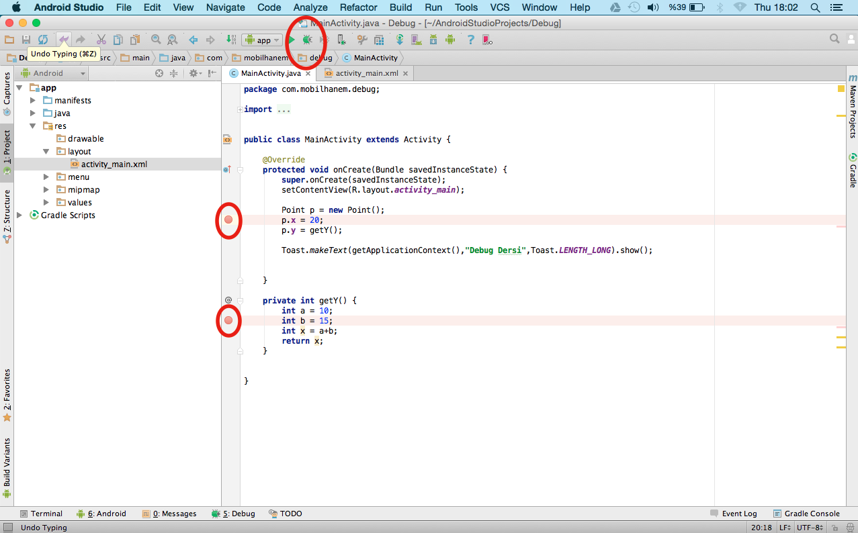
Task: Click the Find magnifier icon
Action: [x=156, y=40]
